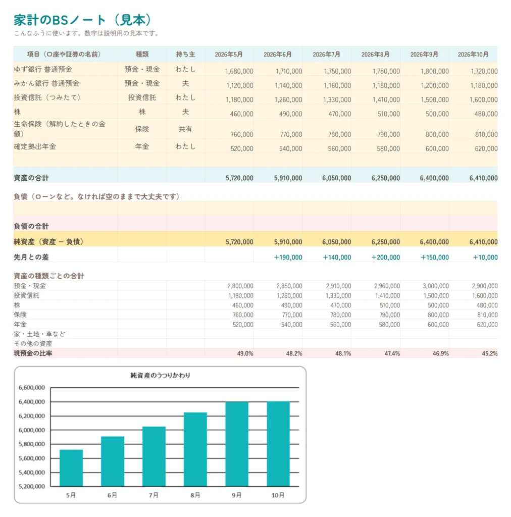Click the 5,200,000 axis label
The height and width of the screenshot is (517, 511).
(x=32, y=486)
